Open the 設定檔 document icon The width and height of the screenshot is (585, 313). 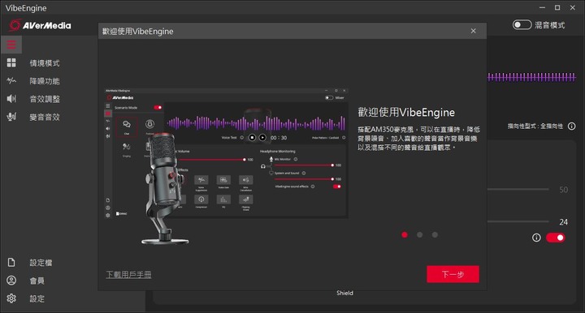point(11,263)
